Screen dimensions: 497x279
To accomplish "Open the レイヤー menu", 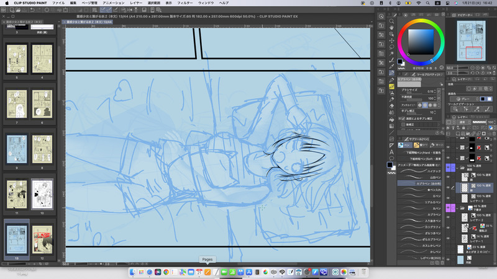I will point(136,3).
